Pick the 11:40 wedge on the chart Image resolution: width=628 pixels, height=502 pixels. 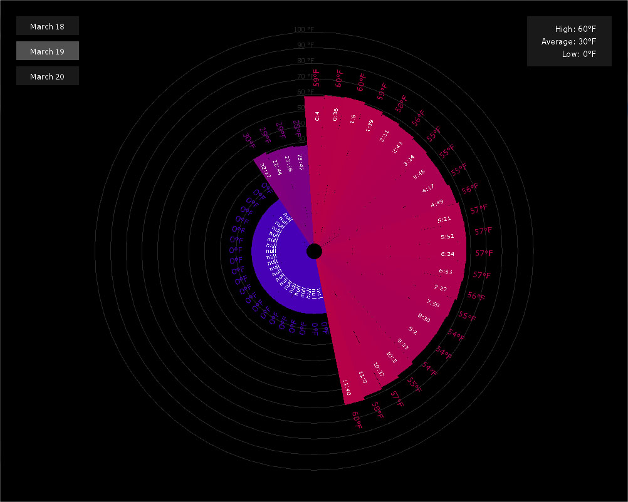pyautogui.click(x=346, y=387)
